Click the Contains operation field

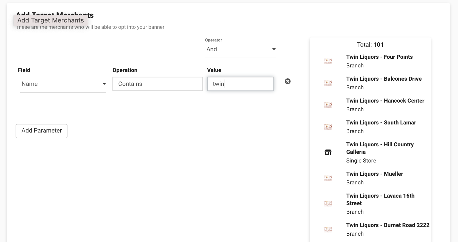(x=158, y=84)
